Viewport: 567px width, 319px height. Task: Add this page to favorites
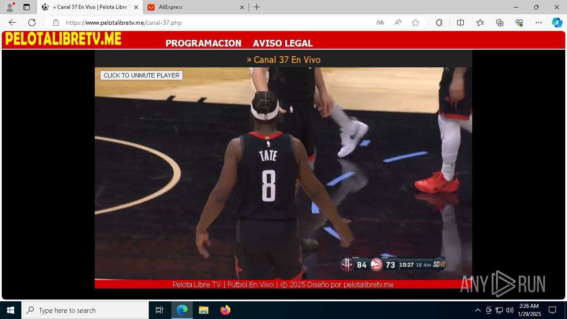coord(416,23)
